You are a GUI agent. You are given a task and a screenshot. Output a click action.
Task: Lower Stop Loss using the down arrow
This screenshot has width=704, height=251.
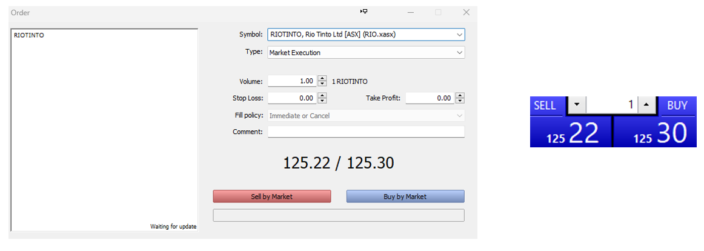(x=322, y=101)
